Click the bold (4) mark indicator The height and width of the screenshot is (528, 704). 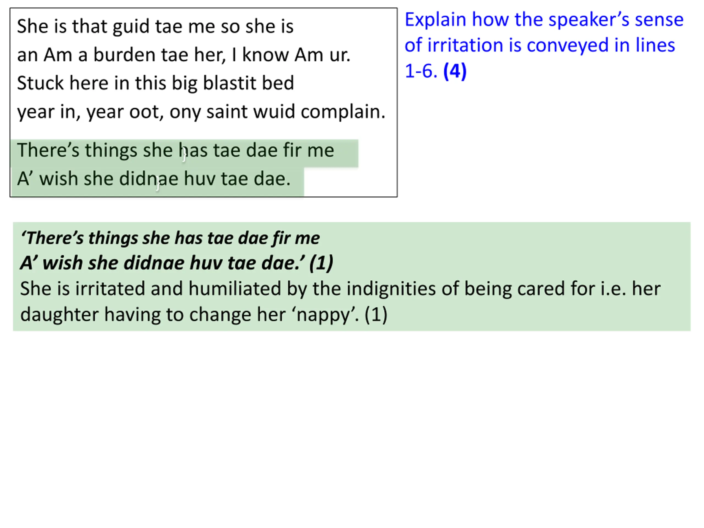(455, 71)
